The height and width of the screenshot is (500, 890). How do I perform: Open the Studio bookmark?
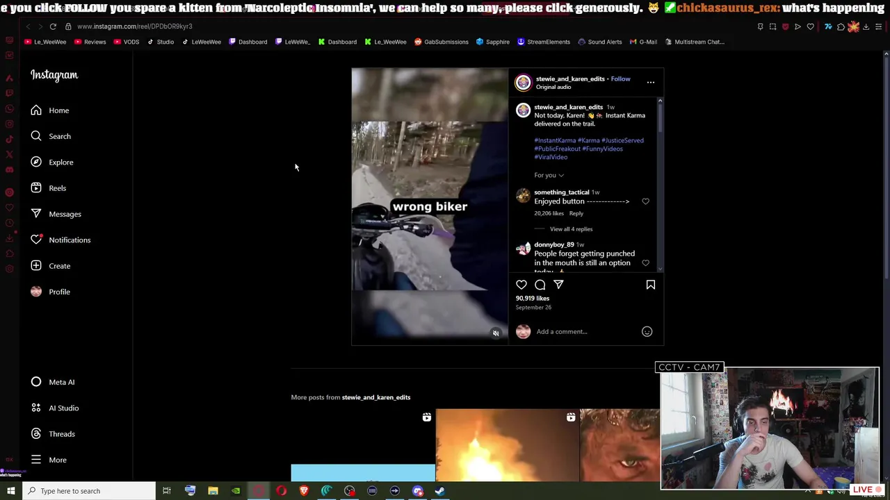tap(161, 42)
